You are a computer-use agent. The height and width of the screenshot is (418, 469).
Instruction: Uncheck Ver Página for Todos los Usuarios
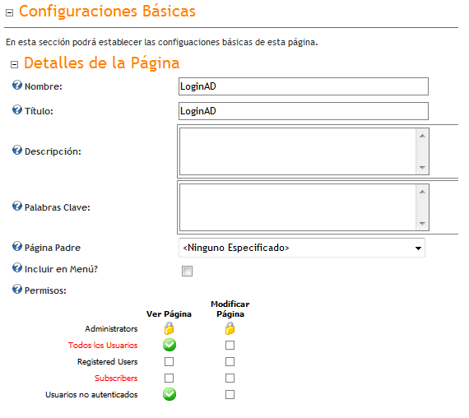click(169, 345)
